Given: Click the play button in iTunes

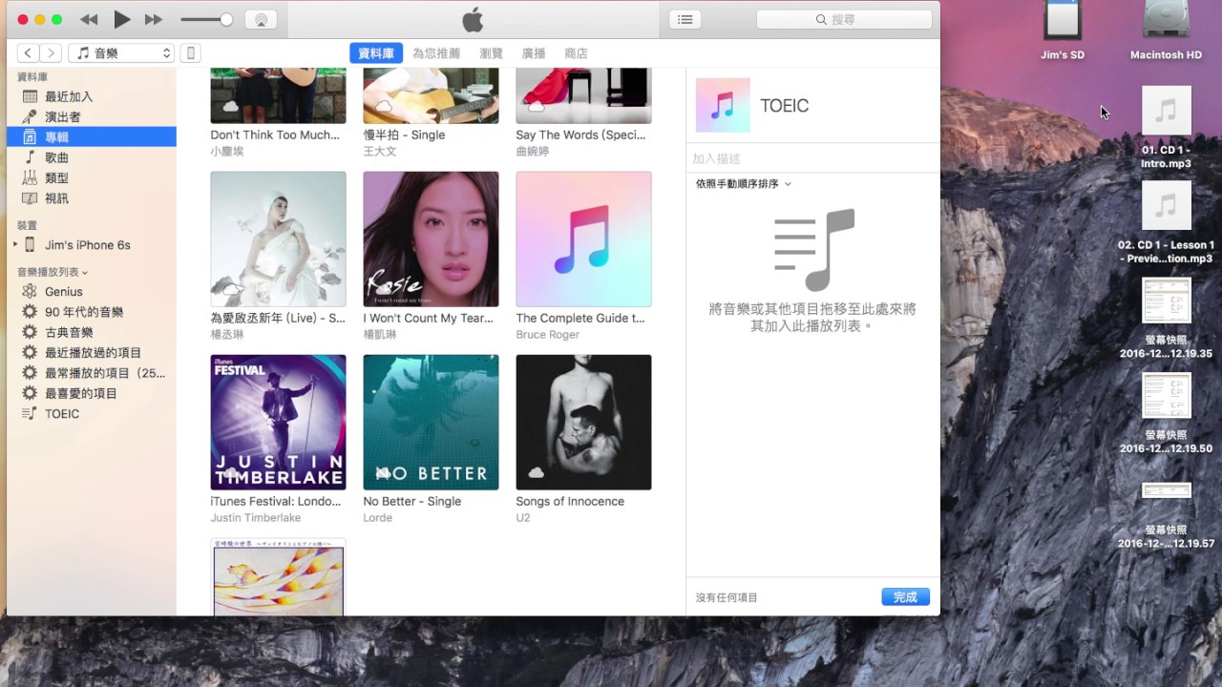Looking at the screenshot, I should [121, 19].
